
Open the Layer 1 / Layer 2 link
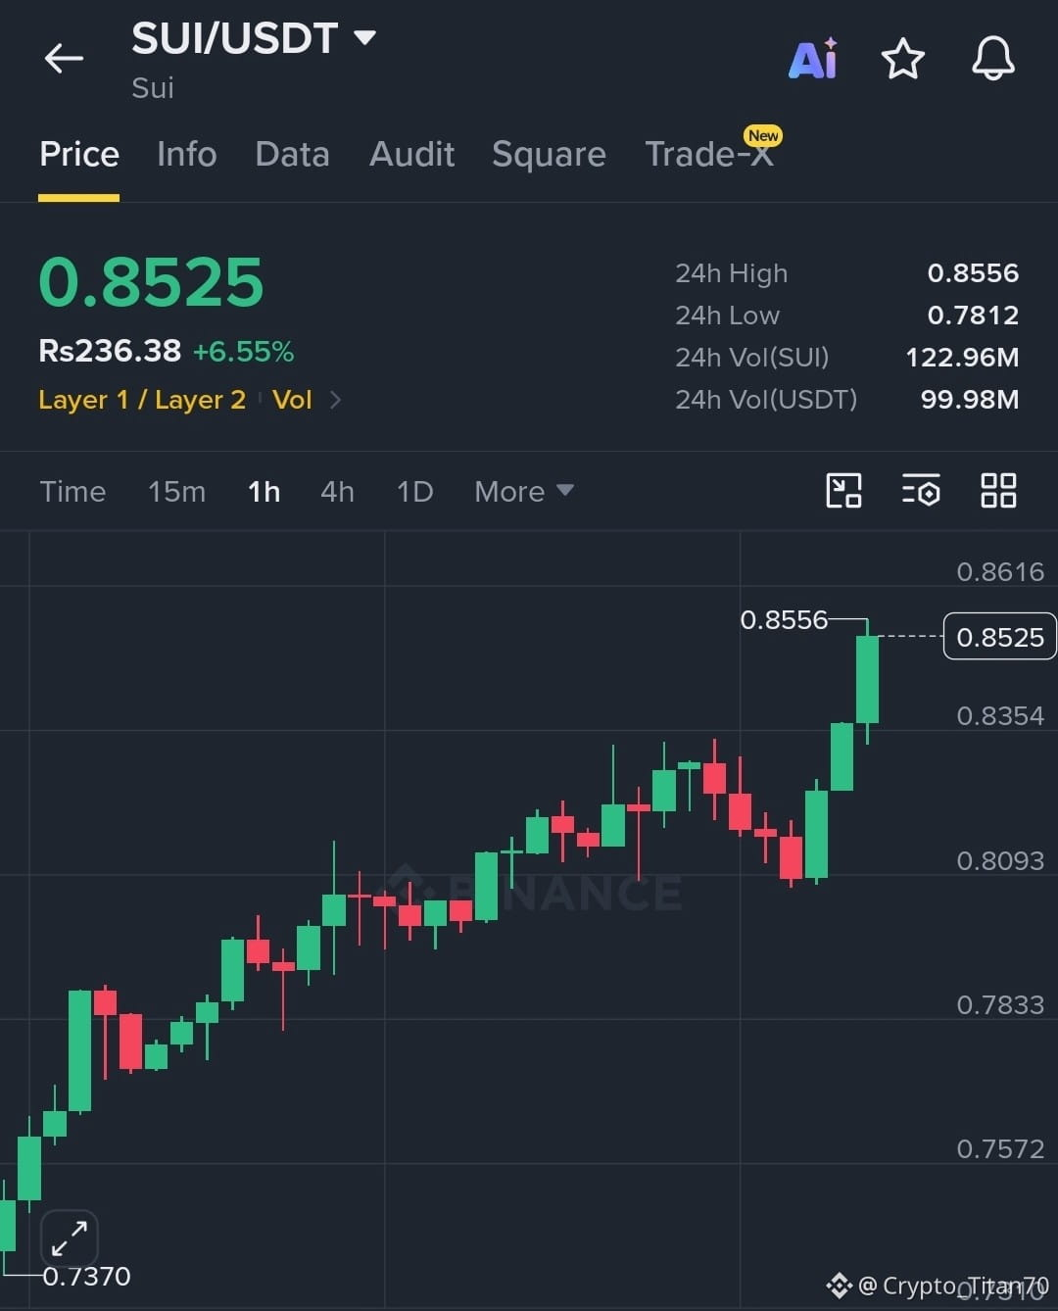click(142, 400)
